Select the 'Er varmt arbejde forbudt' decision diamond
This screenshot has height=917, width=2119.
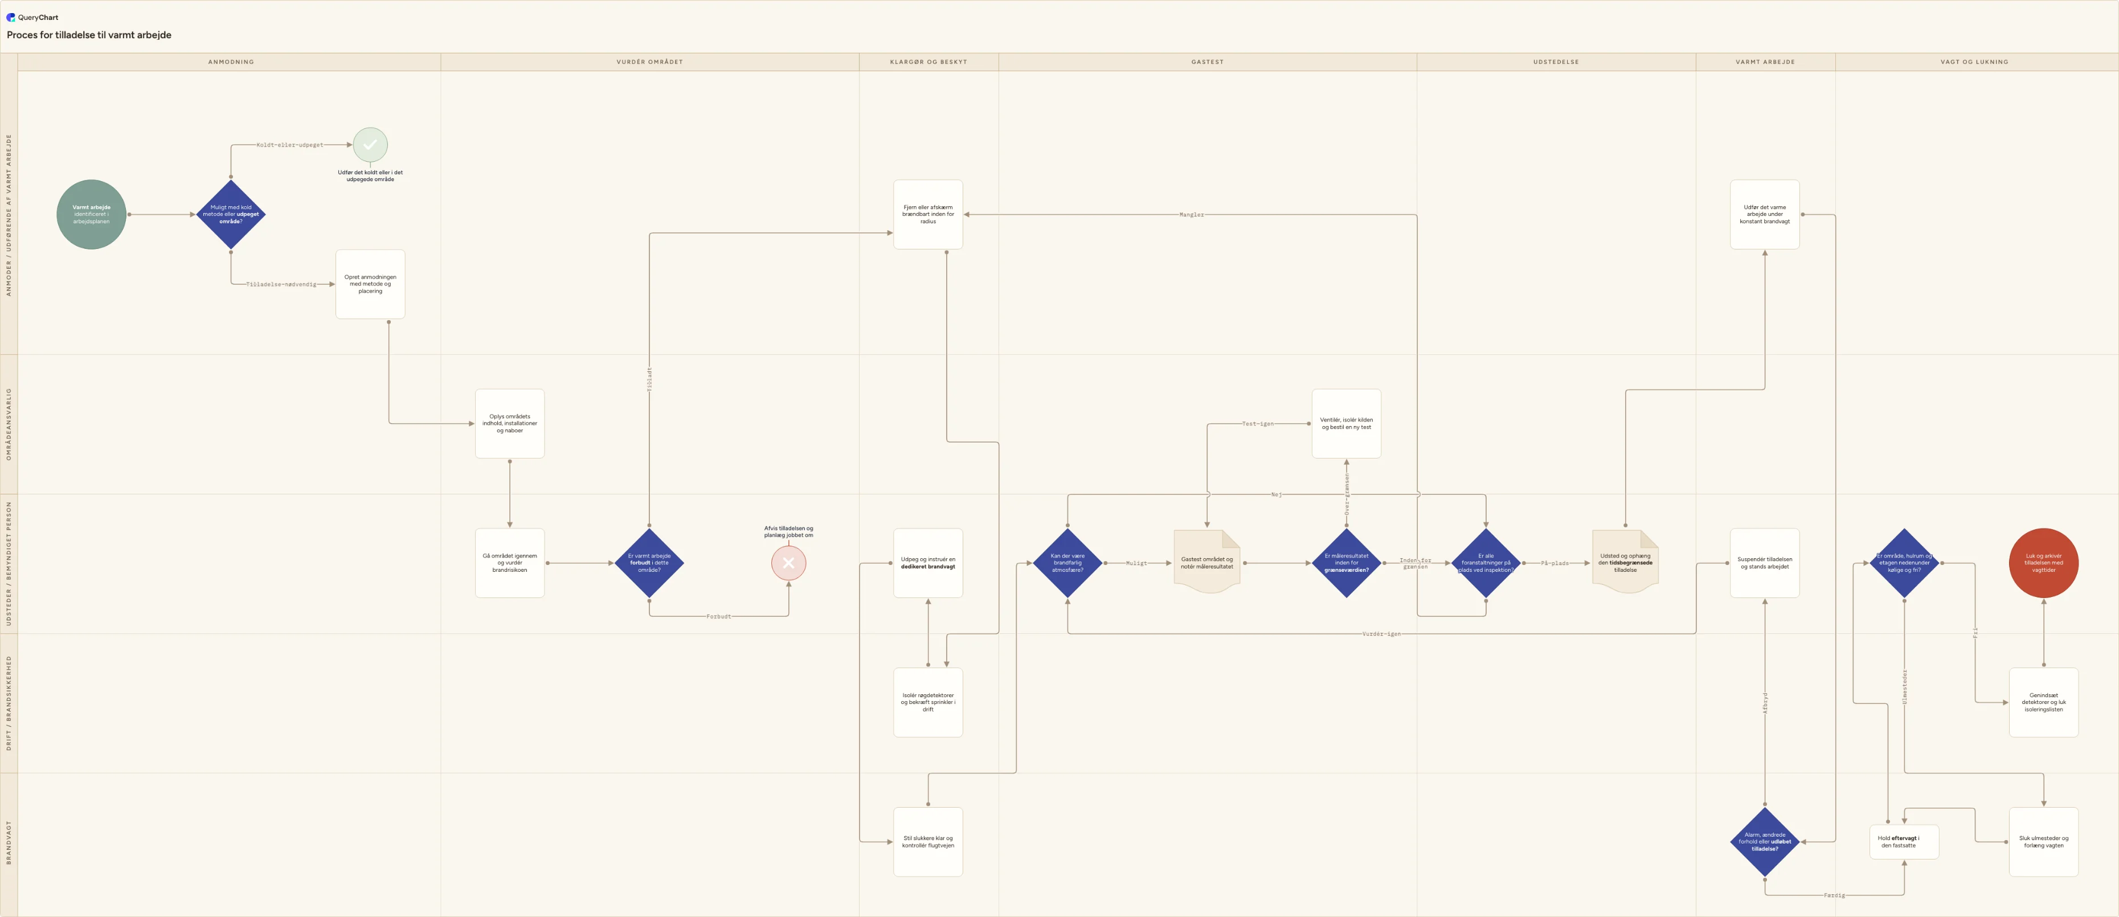[649, 563]
